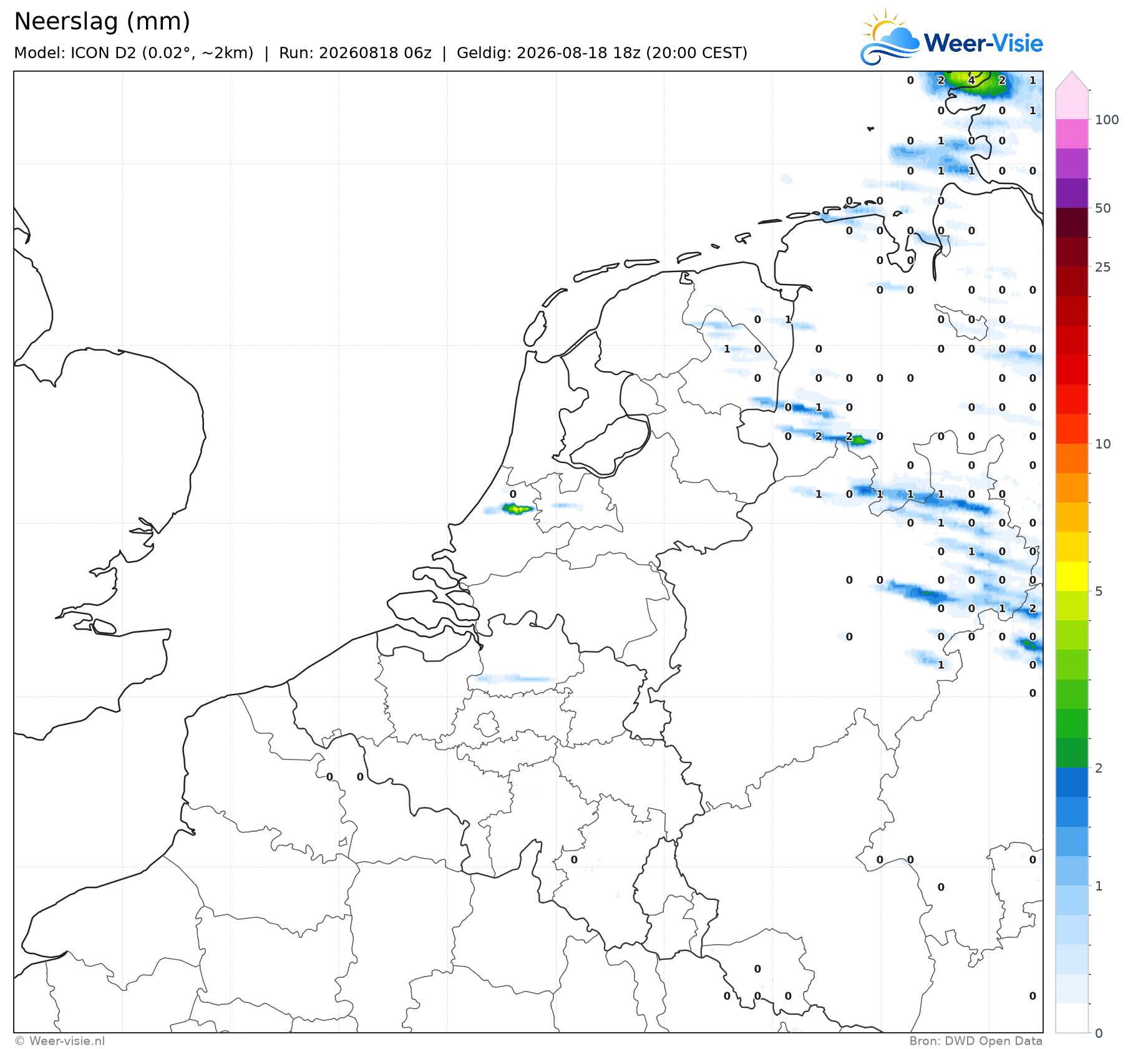
Task: Click the Neerslag (mm) title
Action: click(x=102, y=21)
